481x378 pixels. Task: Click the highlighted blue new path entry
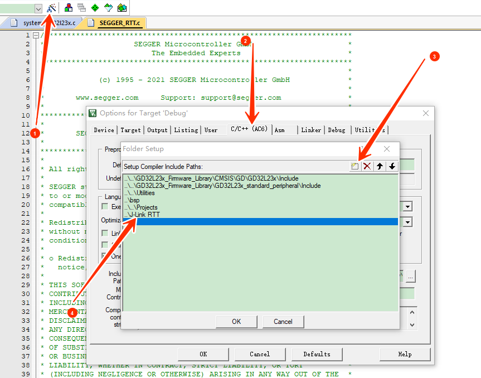coord(260,221)
